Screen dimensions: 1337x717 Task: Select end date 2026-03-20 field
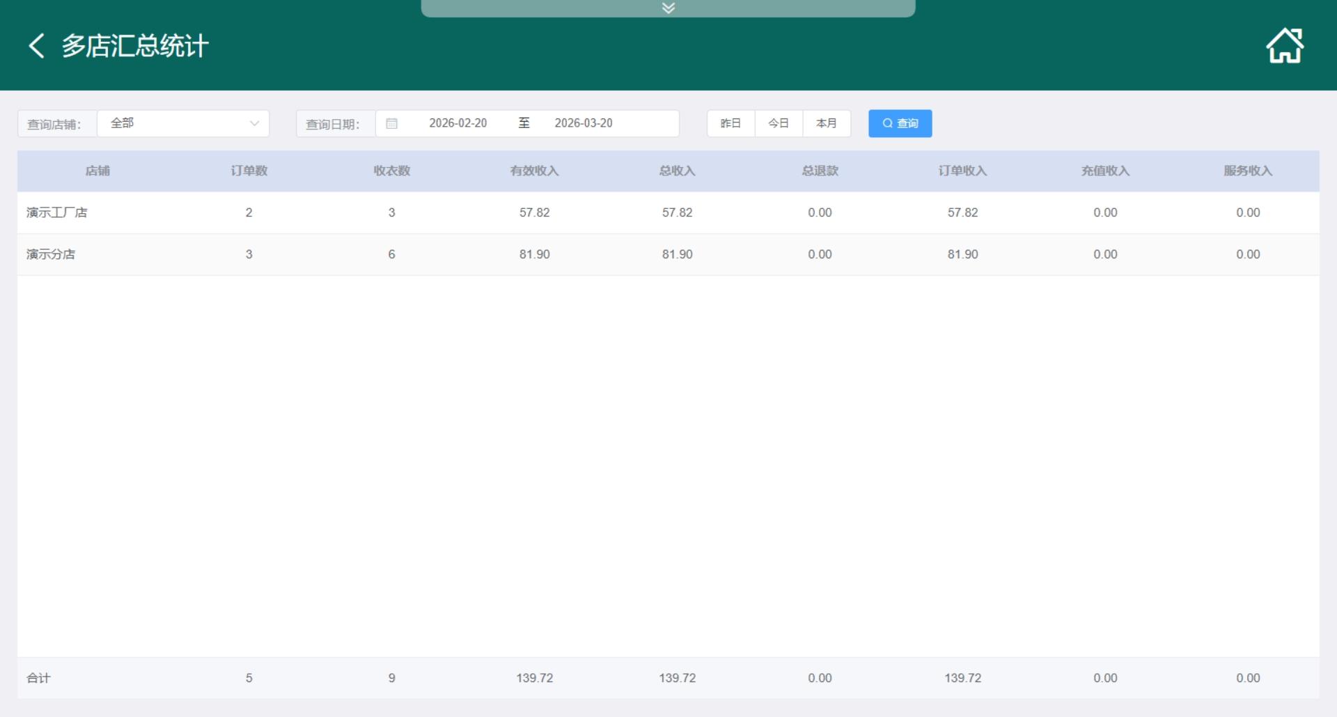click(x=584, y=123)
